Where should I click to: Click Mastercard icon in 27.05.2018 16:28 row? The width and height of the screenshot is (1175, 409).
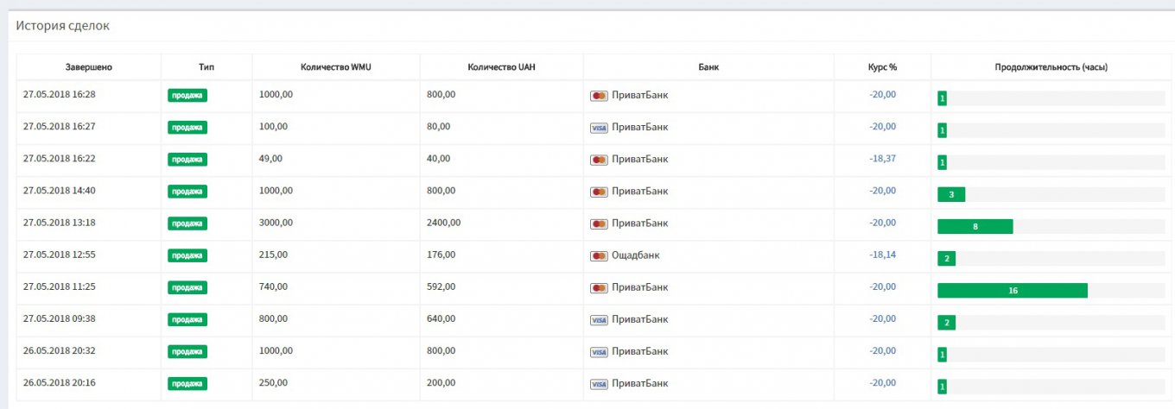click(x=599, y=96)
